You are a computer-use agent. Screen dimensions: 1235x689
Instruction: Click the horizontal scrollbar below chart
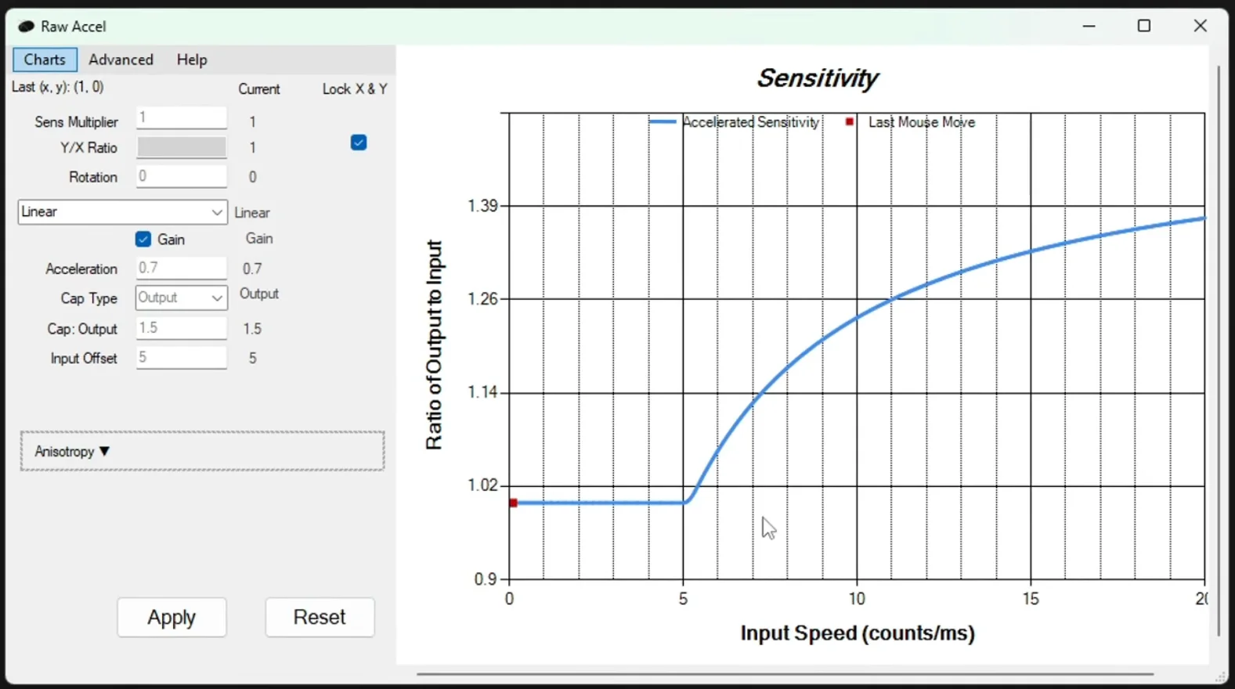click(785, 673)
